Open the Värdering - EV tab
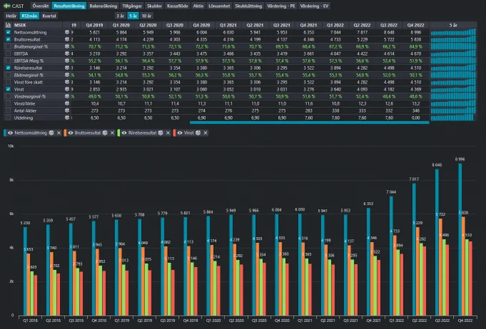486x329 pixels. [x=314, y=6]
